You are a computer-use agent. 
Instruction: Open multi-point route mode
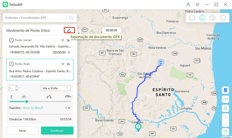pyautogui.click(x=213, y=18)
